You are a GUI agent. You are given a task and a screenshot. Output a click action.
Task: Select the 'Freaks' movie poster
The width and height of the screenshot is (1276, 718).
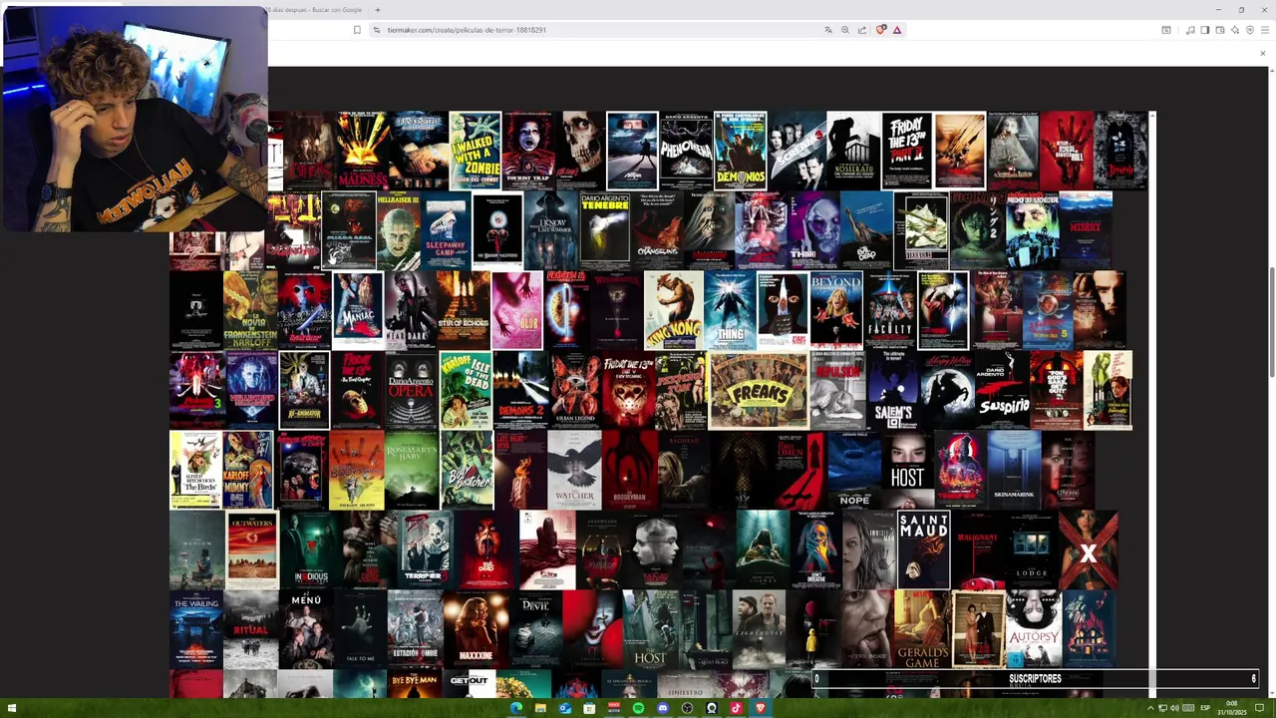tap(759, 390)
